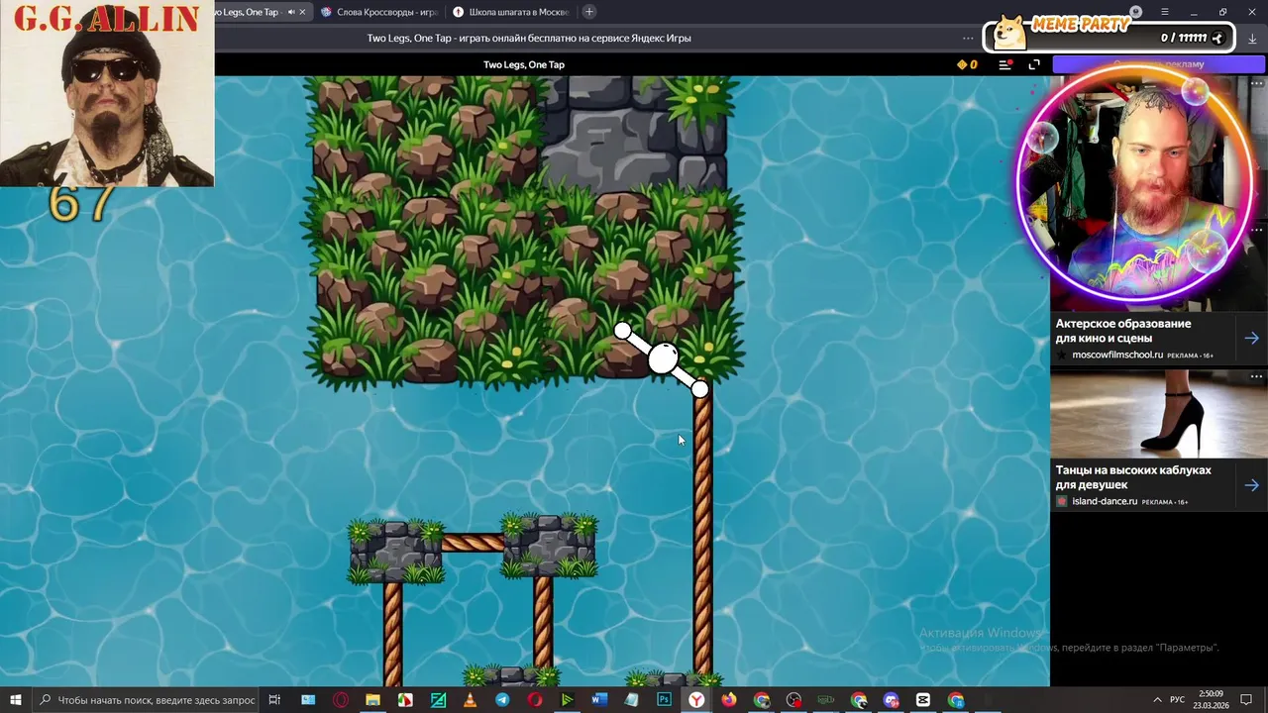Click the purple disable ads button
The width and height of the screenshot is (1268, 713).
1159,64
